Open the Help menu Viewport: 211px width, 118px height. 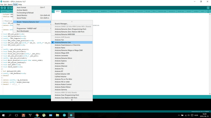(20, 4)
